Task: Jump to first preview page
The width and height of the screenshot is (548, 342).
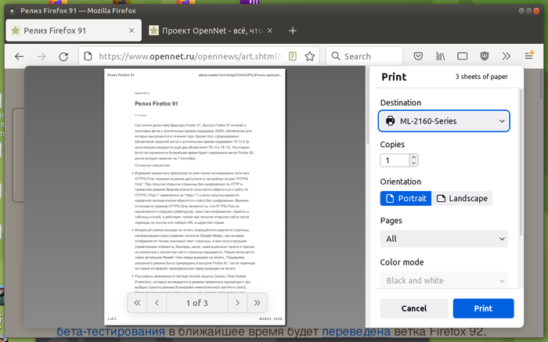Action: point(137,303)
